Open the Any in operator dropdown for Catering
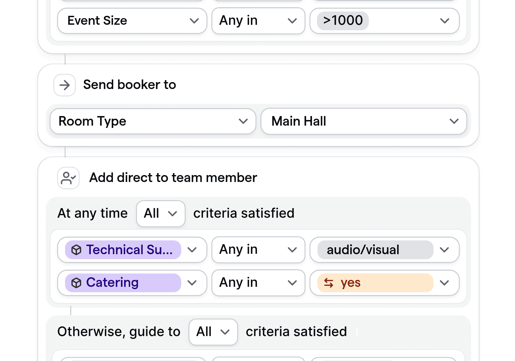The width and height of the screenshot is (515, 361). click(x=292, y=283)
